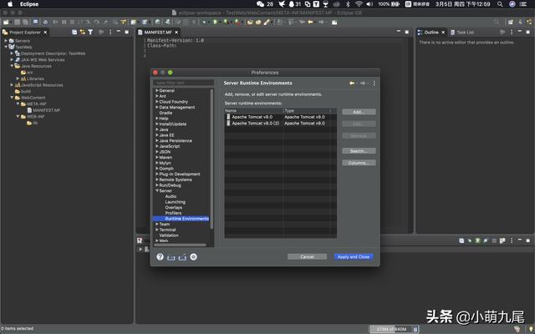Select Launching under Server preferences
The image size is (535, 334).
176,202
